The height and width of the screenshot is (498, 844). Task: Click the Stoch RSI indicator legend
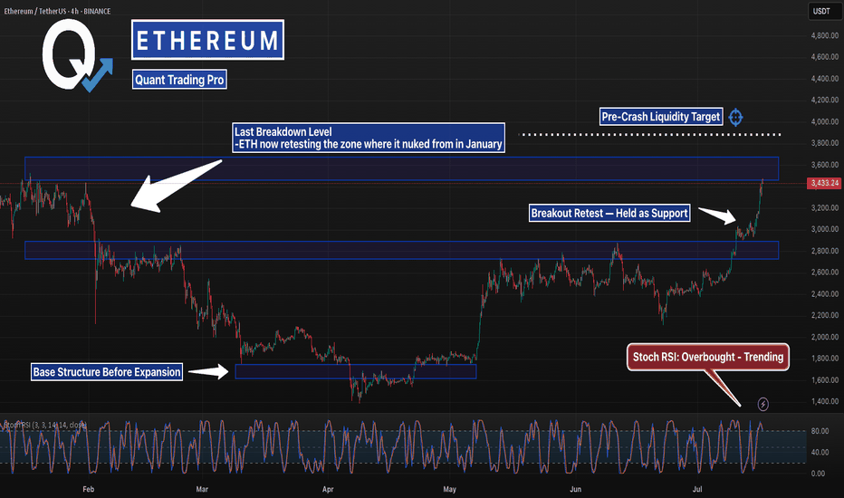pyautogui.click(x=44, y=426)
